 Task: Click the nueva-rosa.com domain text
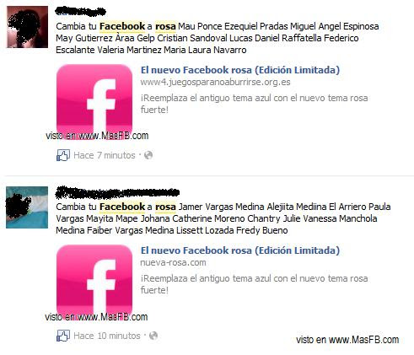173,262
